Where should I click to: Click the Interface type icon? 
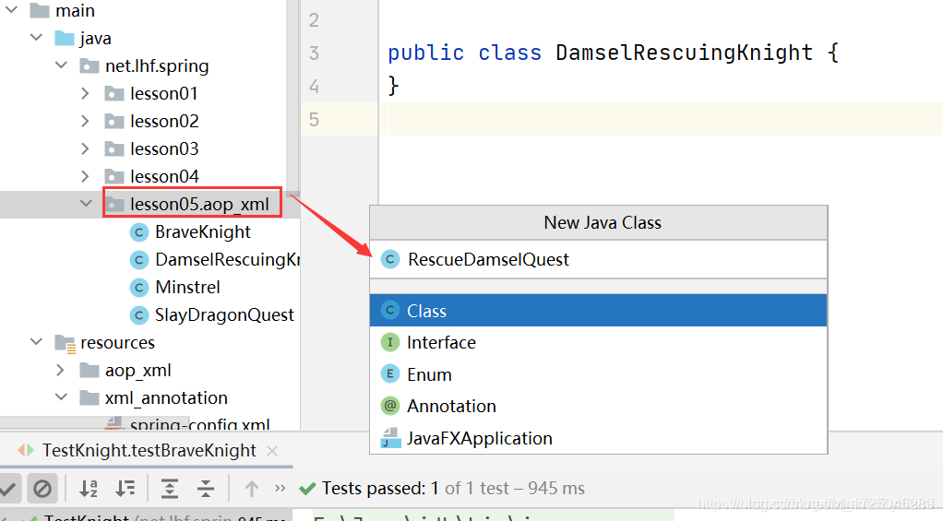(389, 342)
